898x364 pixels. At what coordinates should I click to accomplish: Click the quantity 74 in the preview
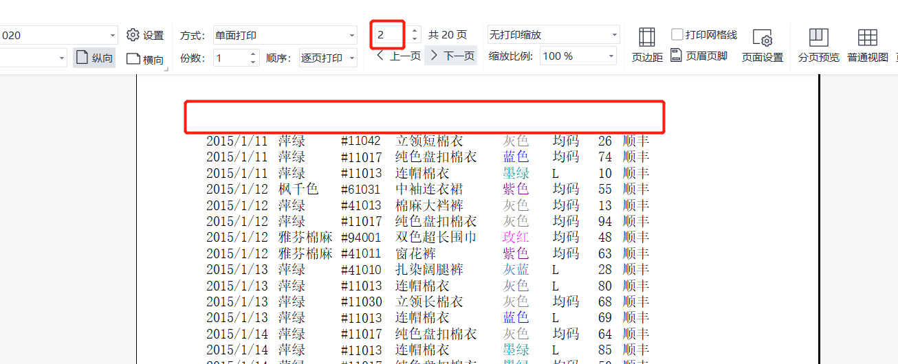tap(605, 157)
